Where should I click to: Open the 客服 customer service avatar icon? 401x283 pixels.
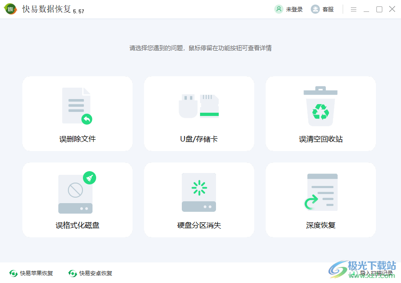coord(315,9)
